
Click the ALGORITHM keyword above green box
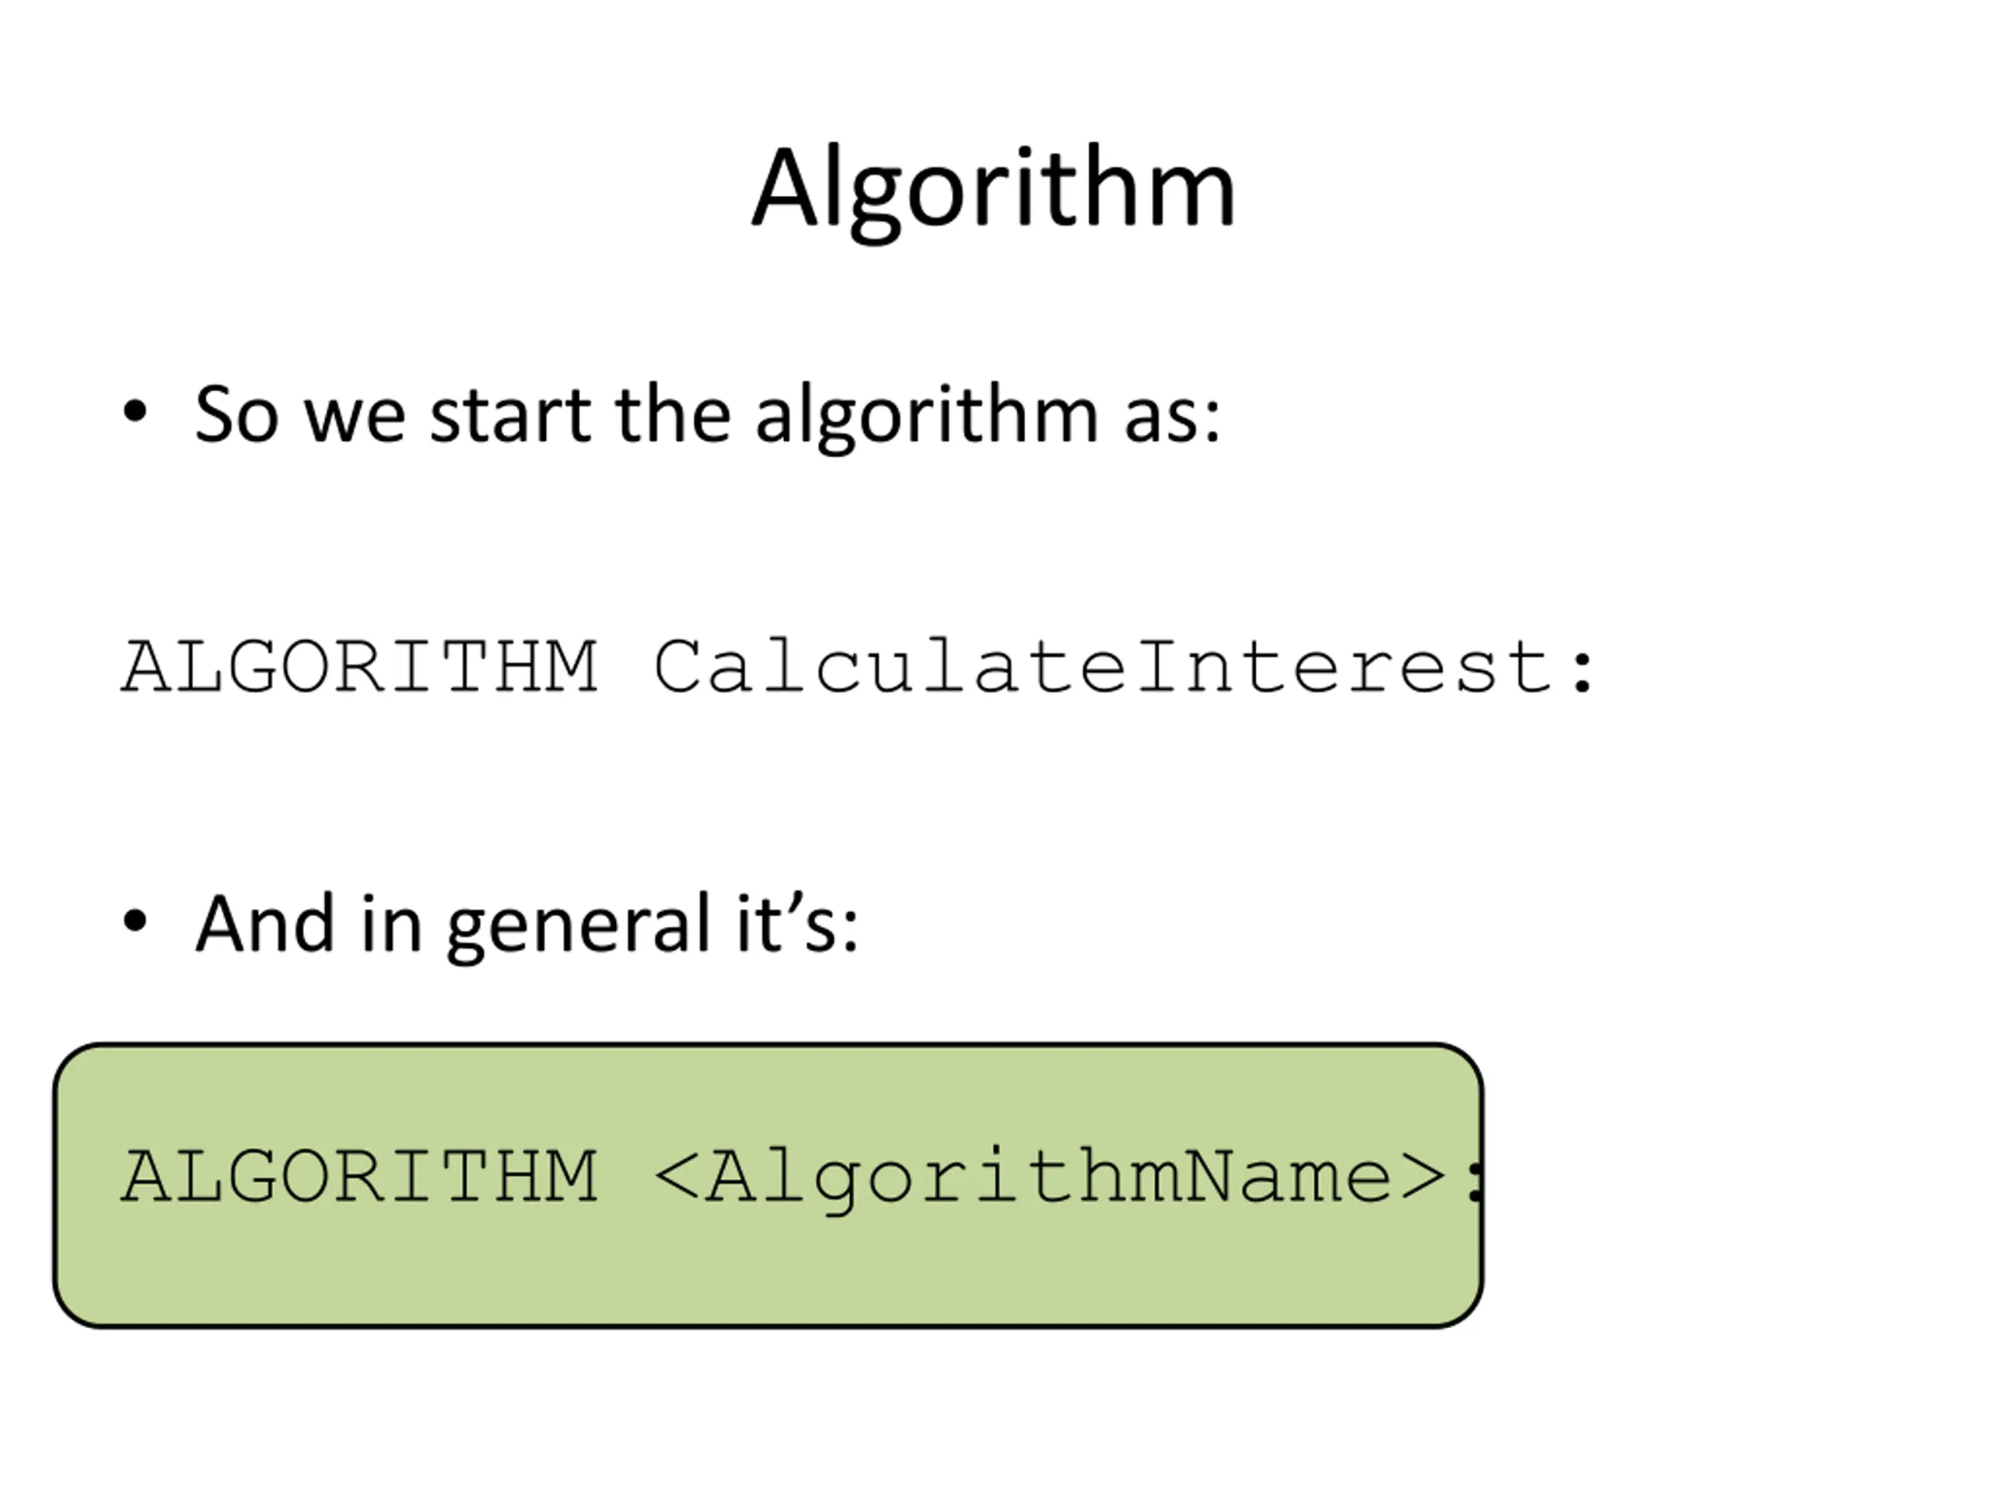[x=359, y=667]
